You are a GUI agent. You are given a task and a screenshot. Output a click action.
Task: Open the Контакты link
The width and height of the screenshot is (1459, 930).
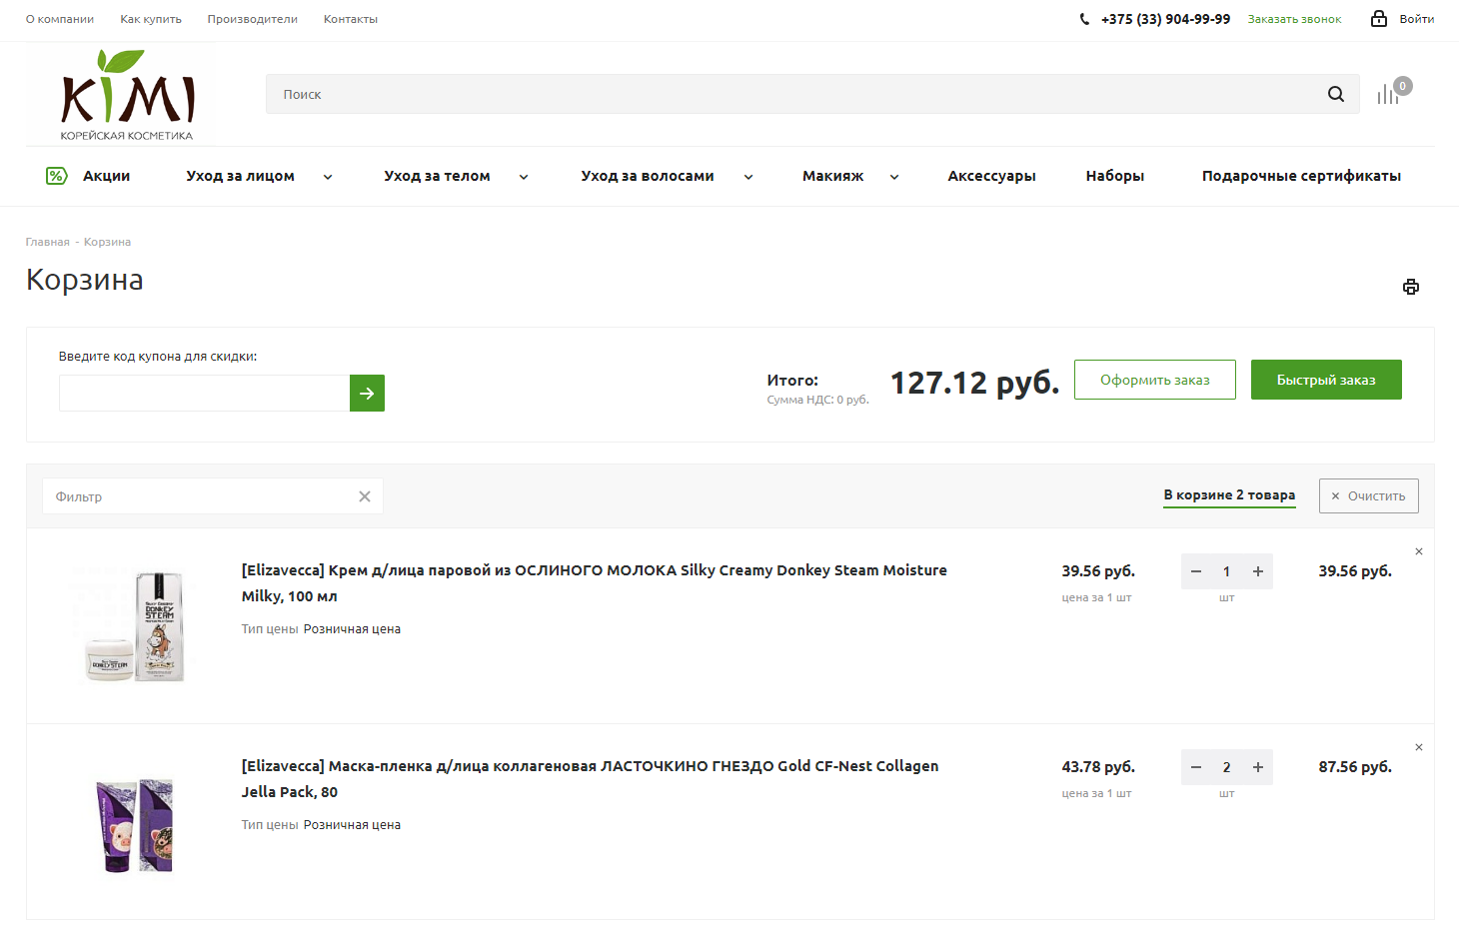point(351,19)
